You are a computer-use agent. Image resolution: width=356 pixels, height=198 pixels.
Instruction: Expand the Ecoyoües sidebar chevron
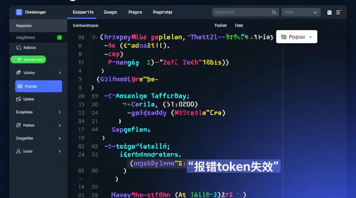pos(60,112)
